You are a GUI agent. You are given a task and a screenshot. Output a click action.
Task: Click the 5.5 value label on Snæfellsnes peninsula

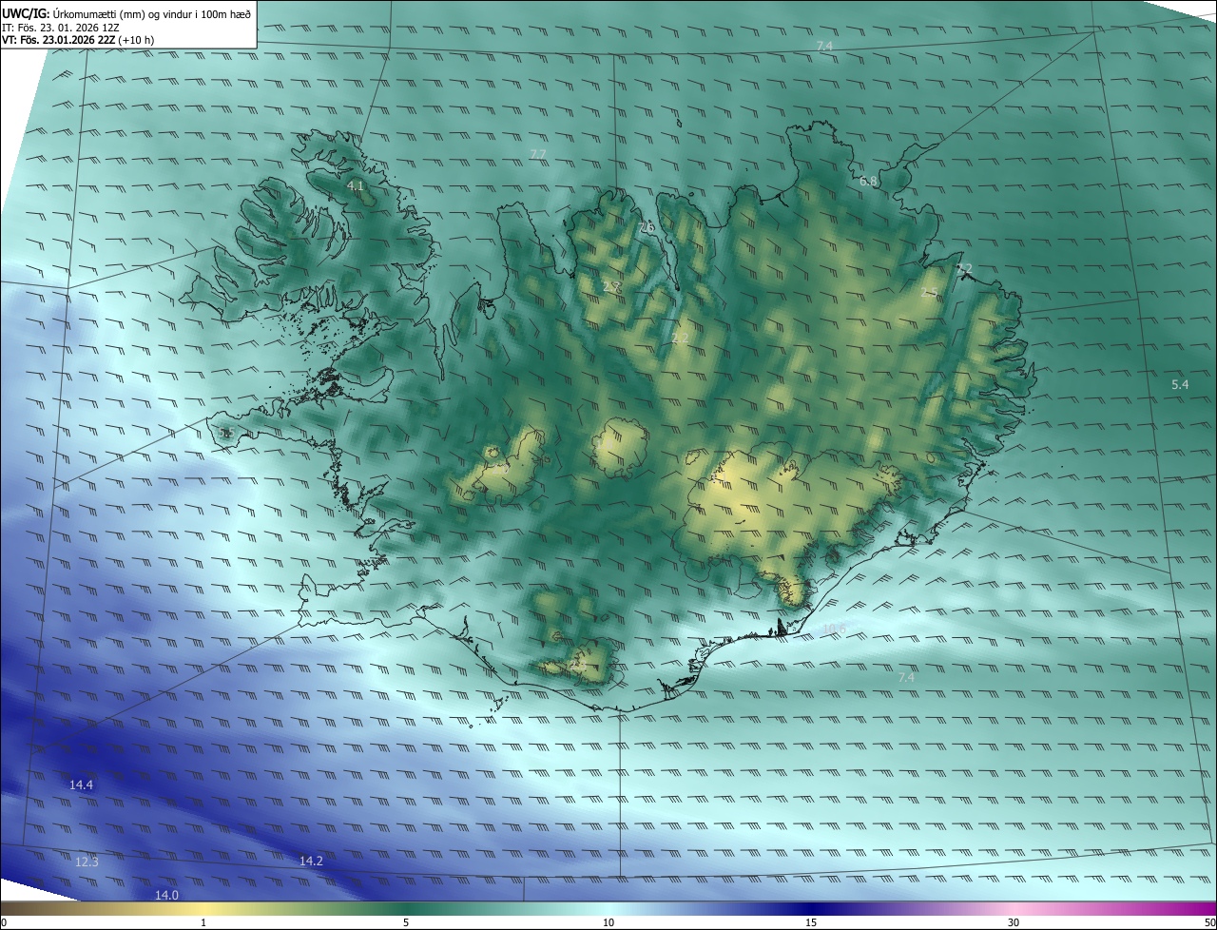click(x=225, y=433)
